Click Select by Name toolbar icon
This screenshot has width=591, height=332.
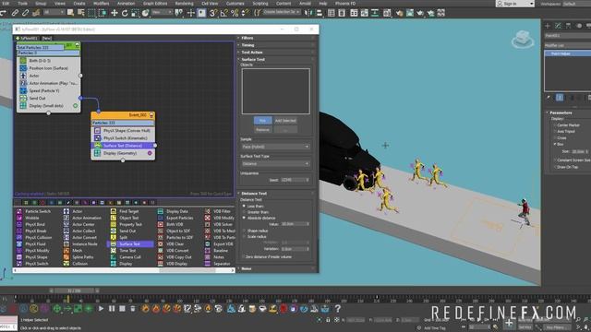tap(81, 13)
